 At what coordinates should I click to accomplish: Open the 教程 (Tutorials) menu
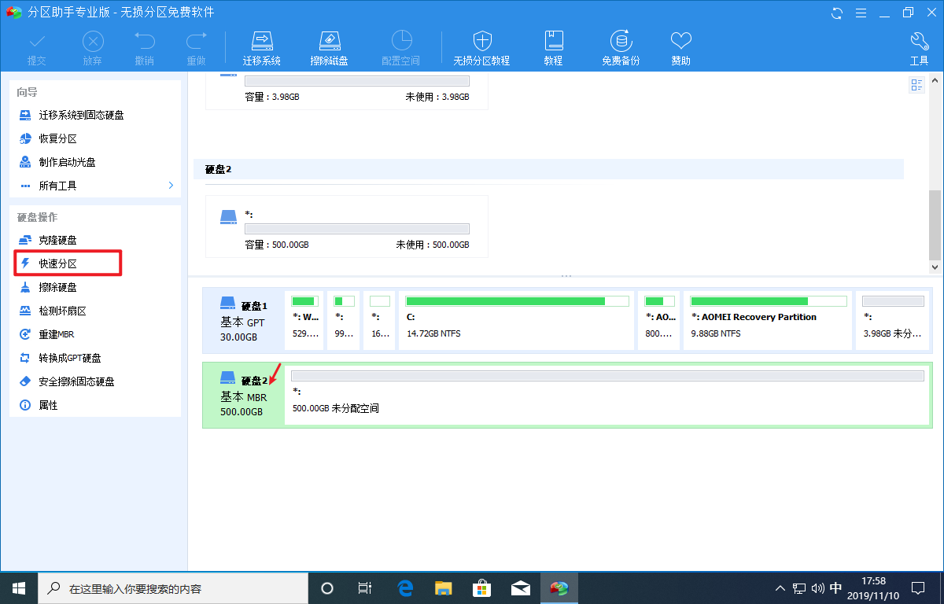pyautogui.click(x=553, y=46)
